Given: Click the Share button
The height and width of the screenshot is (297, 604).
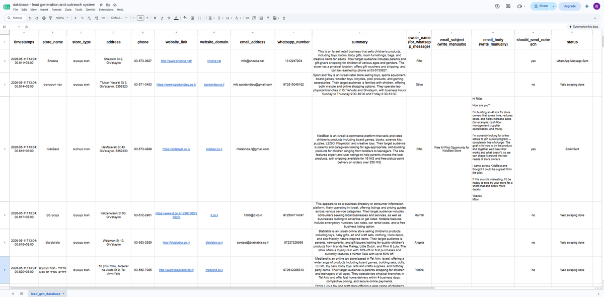Looking at the screenshot, I should coord(541,6).
